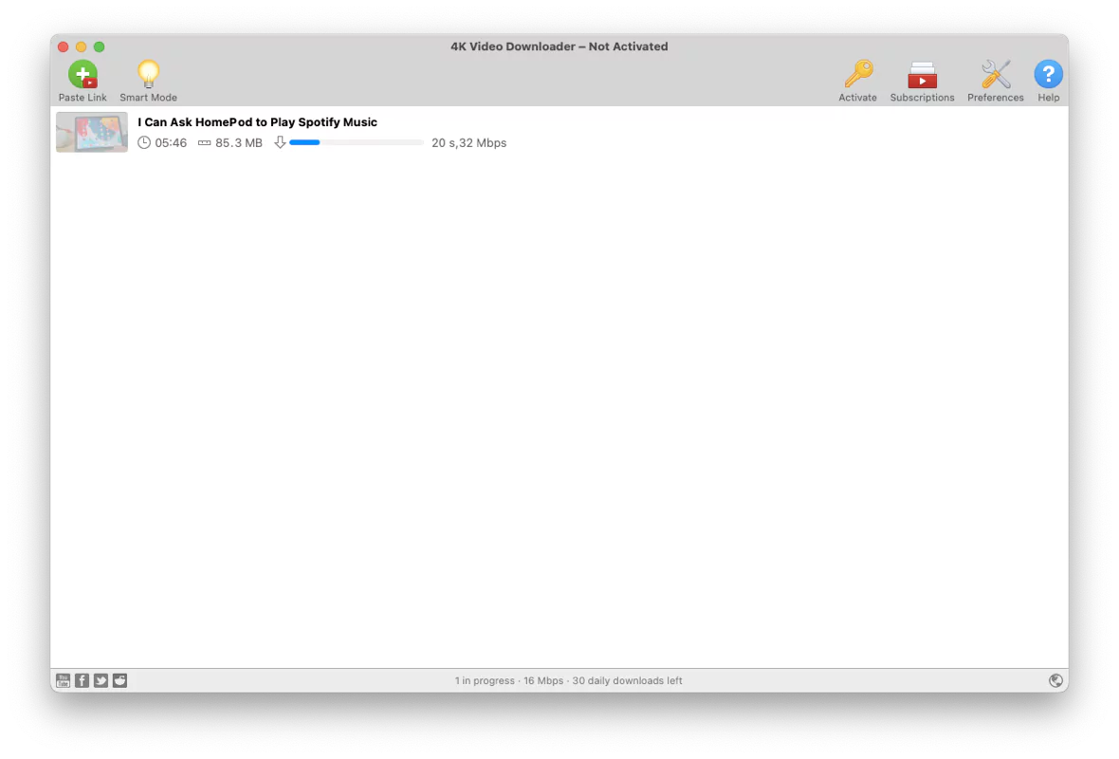Screen dimensions: 1119x759
Task: Click the 20 s,32 Mbps speed indicator
Action: coord(468,142)
